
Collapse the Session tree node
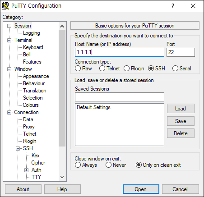(x=9, y=26)
